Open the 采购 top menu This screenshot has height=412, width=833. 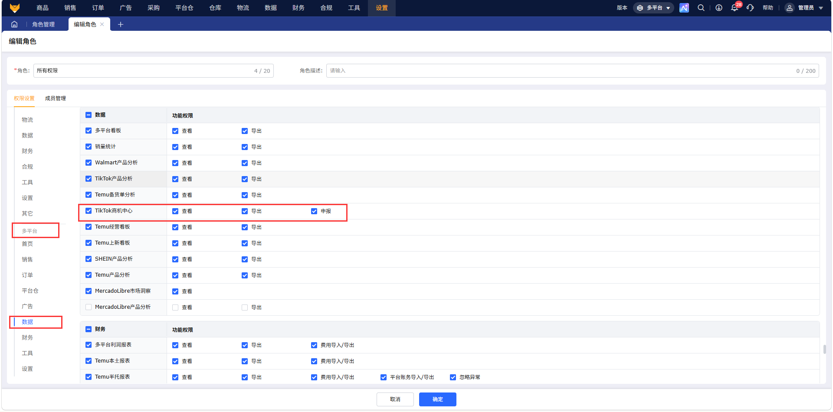[154, 8]
